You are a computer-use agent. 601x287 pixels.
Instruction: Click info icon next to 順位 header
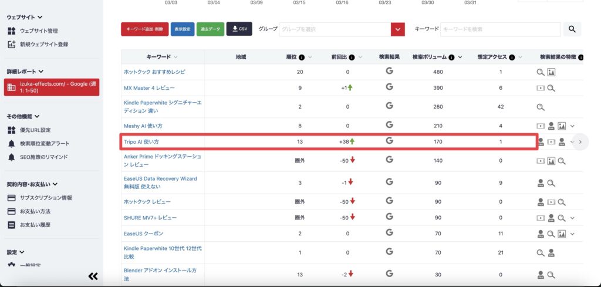tap(302, 58)
